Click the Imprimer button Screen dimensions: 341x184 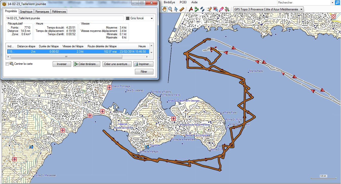pyautogui.click(x=144, y=64)
